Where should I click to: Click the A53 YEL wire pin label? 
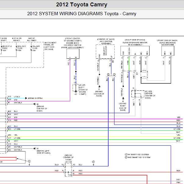coord(13,135)
